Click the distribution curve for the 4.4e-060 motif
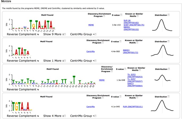The image size is (182, 119). click(162, 51)
